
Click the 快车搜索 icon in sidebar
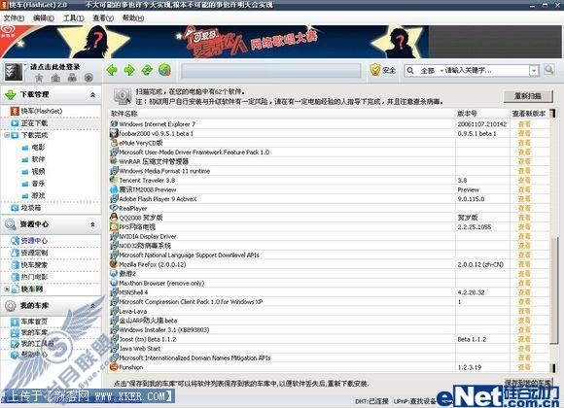[15, 265]
